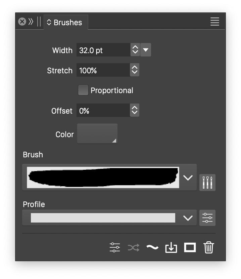Enable the Proportional checkbox
The image size is (241, 279).
(x=83, y=90)
